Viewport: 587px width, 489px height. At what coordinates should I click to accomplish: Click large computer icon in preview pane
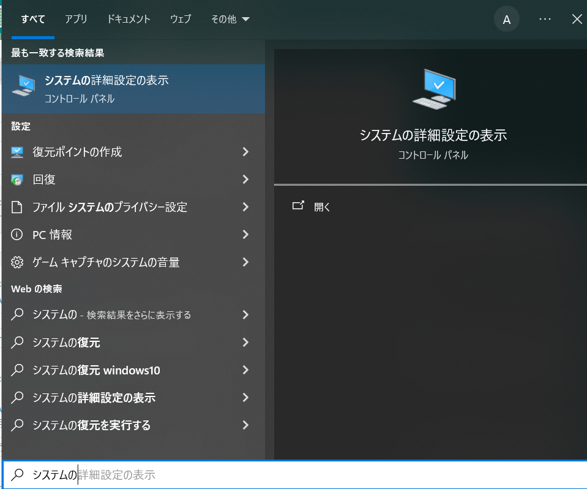coord(434,89)
